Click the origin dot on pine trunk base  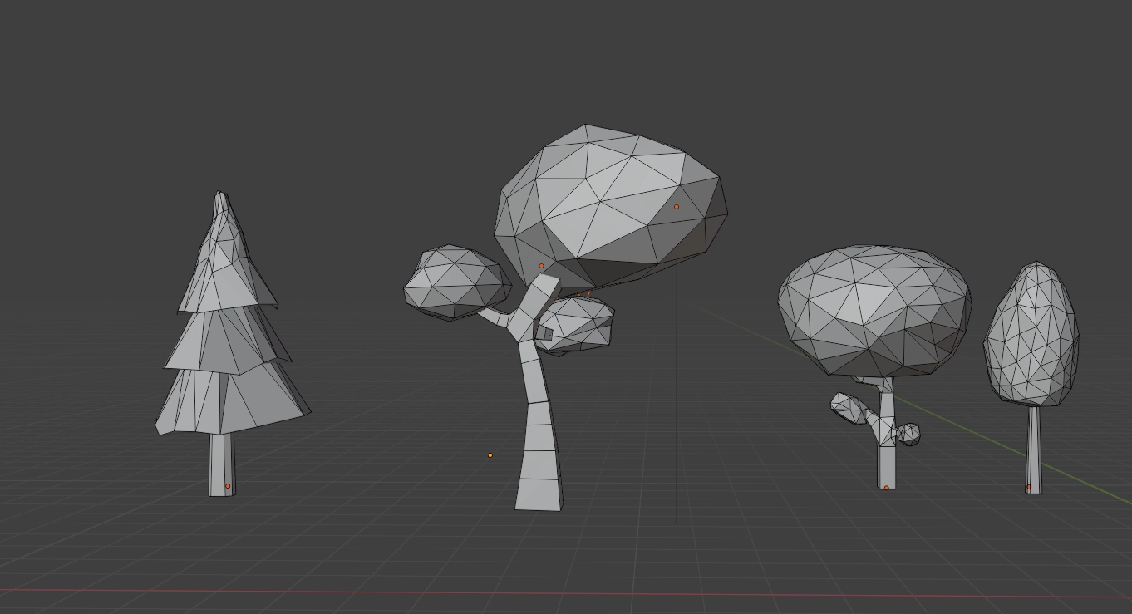tap(228, 486)
